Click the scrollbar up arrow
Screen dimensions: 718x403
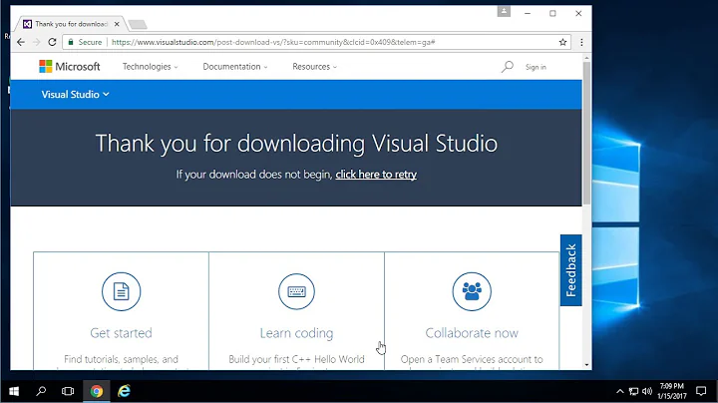coord(586,58)
